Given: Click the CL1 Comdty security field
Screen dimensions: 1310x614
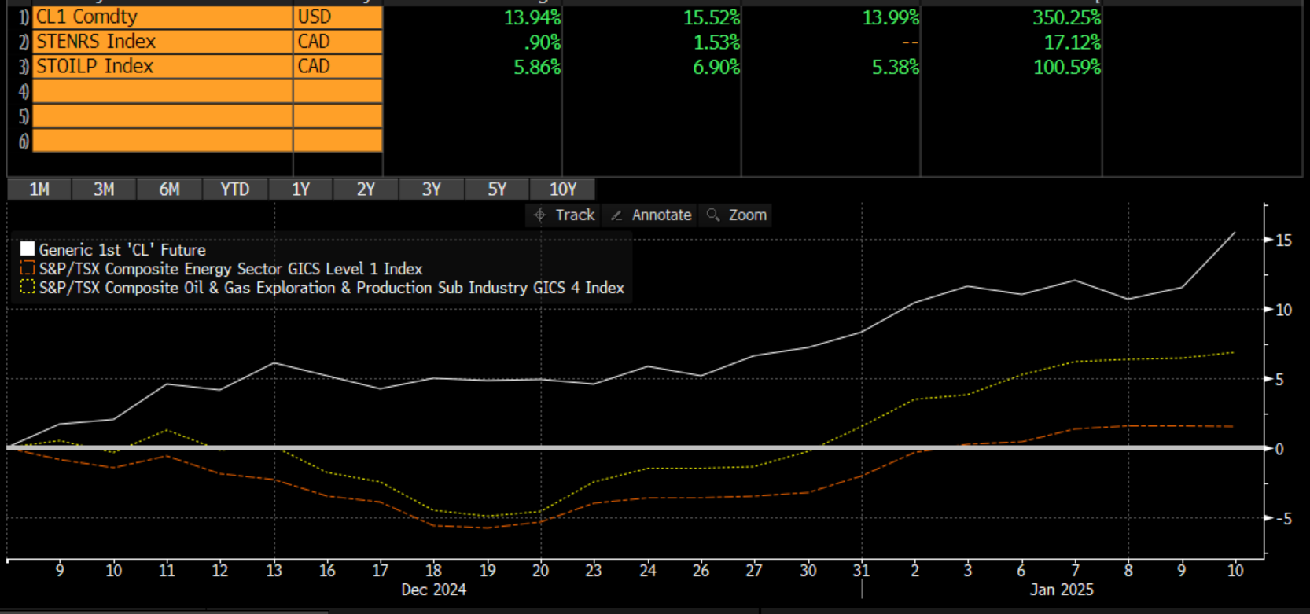Looking at the screenshot, I should coord(162,17).
